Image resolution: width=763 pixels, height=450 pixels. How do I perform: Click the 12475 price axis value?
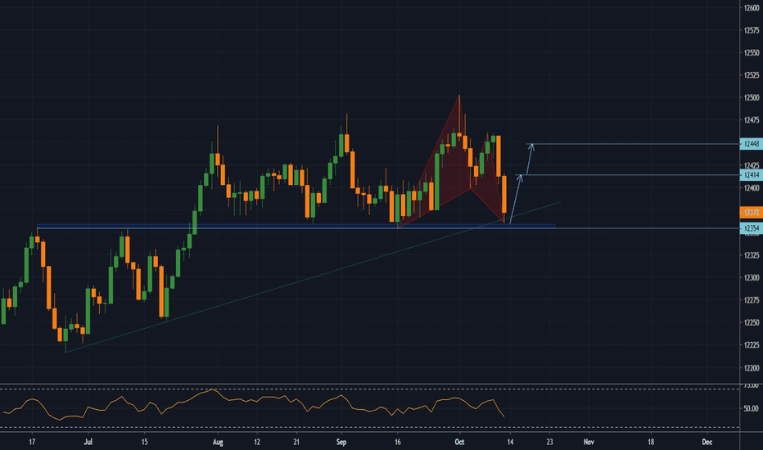pos(752,120)
